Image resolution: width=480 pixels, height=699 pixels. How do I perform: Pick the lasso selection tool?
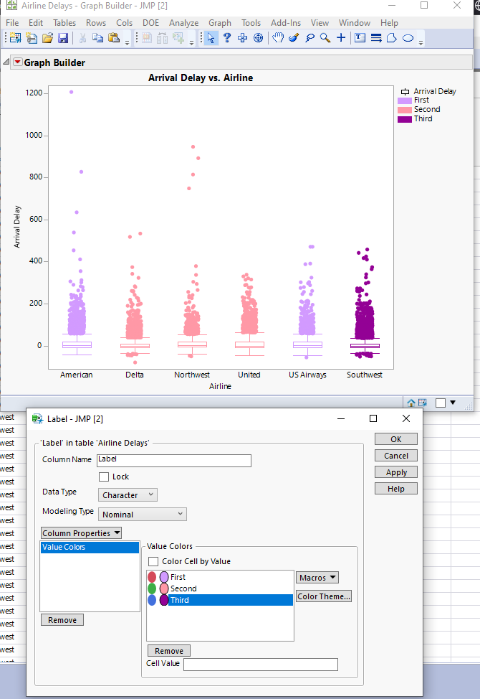click(x=309, y=38)
